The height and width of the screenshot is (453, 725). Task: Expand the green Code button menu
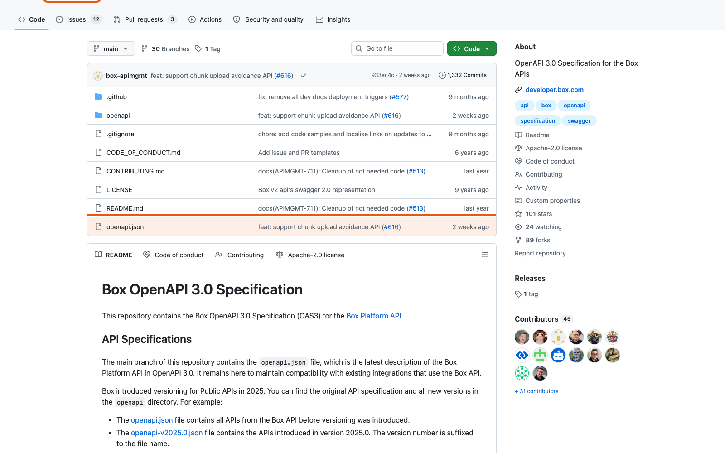tap(472, 48)
